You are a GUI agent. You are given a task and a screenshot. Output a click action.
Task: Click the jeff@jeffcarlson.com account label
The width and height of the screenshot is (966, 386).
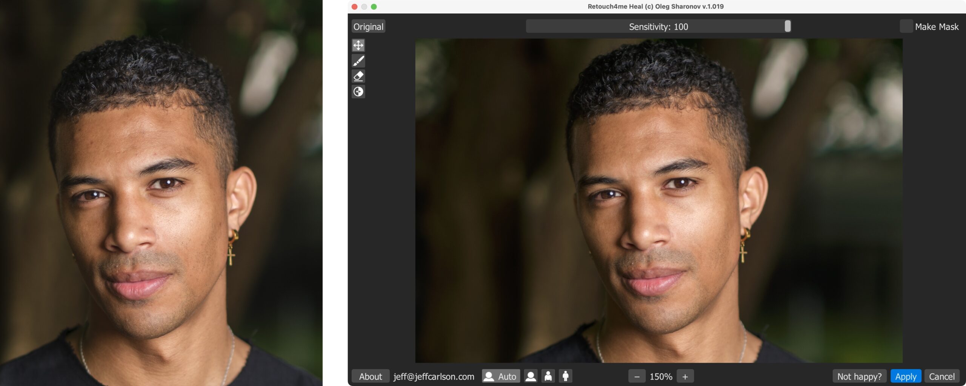point(434,376)
